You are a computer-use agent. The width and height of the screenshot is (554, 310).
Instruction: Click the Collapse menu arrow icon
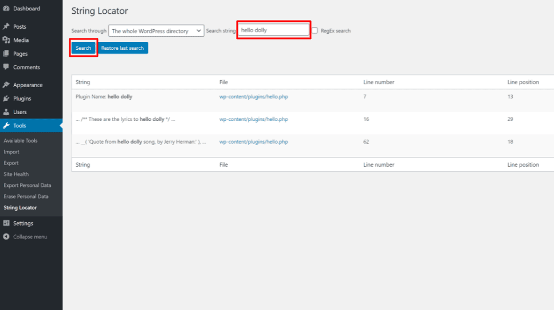(6, 237)
